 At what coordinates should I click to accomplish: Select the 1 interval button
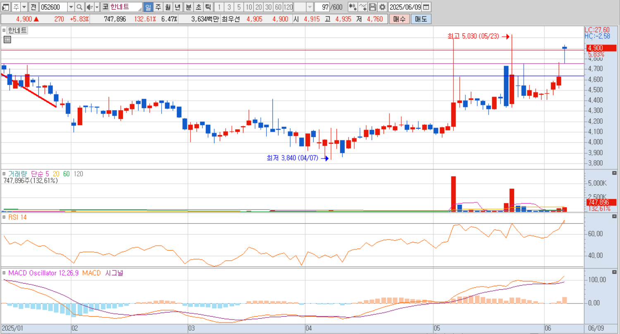coord(219,7)
